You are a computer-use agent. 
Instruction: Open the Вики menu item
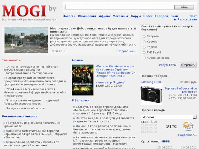coord(174,16)
